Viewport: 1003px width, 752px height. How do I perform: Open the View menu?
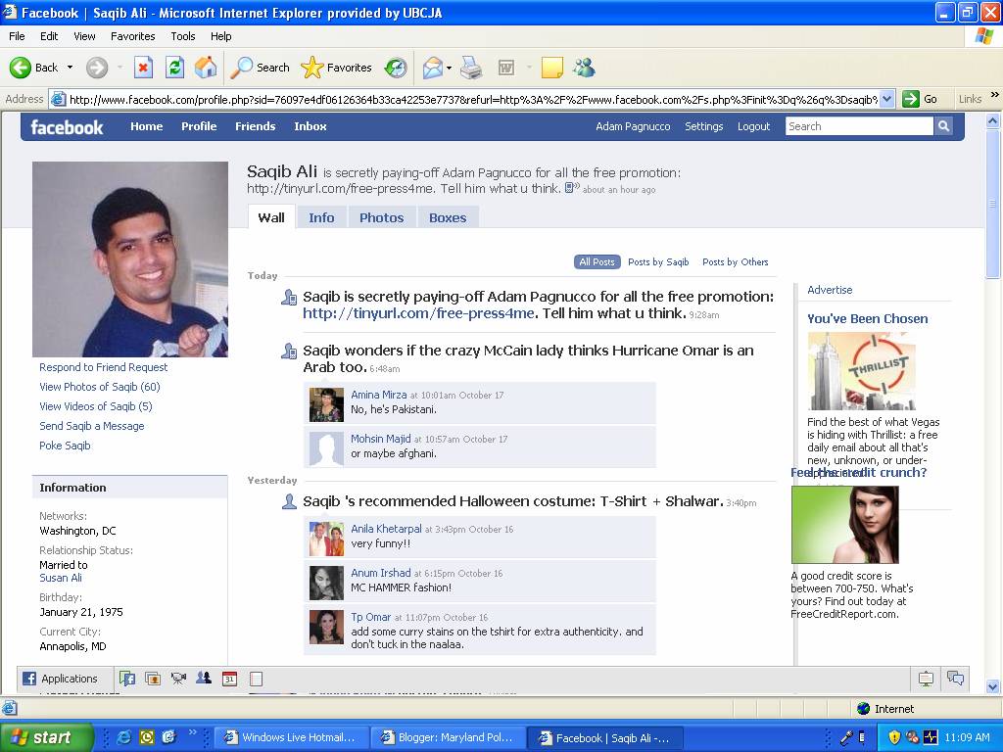coord(84,36)
